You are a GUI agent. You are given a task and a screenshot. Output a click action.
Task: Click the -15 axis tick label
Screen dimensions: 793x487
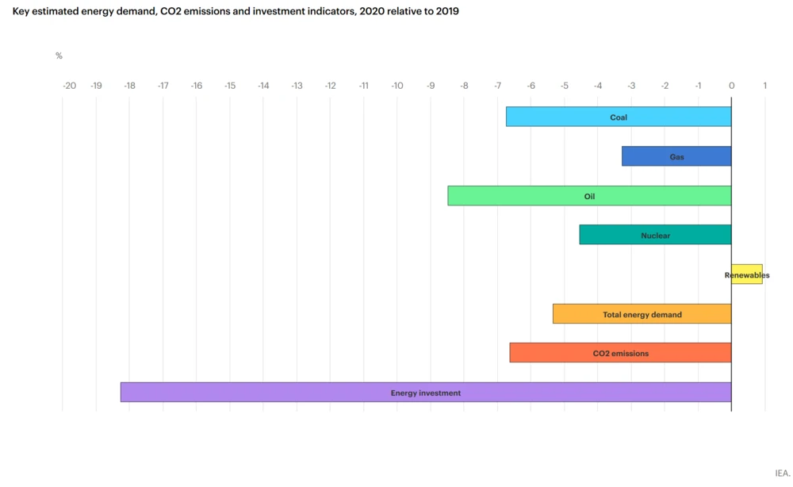coord(230,86)
